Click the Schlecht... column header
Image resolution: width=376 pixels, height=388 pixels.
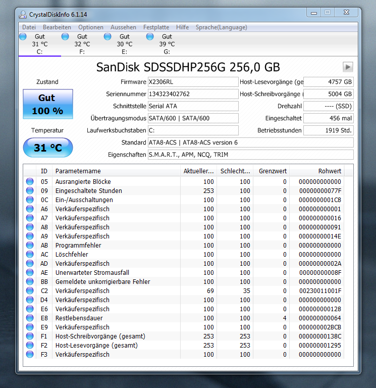[235, 171]
